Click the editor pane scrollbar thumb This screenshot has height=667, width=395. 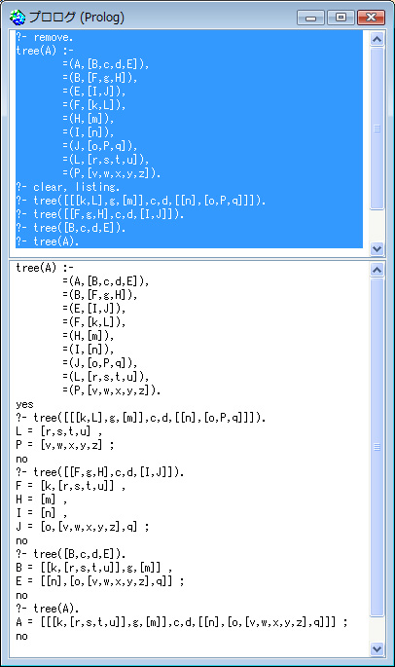377,128
